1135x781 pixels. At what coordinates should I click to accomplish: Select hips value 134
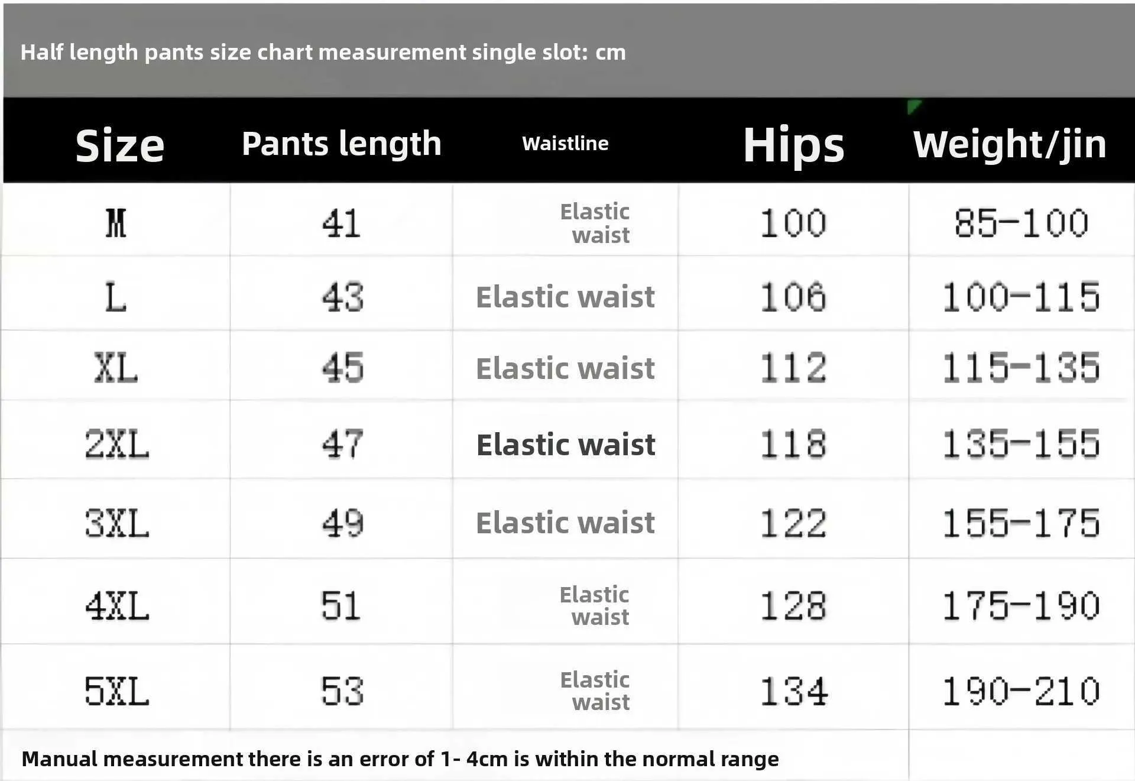click(793, 691)
